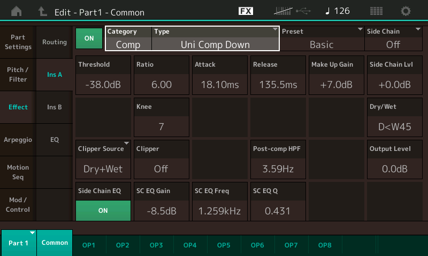Select the Part 1 button
The width and height of the screenshot is (428, 256).
pyautogui.click(x=19, y=243)
